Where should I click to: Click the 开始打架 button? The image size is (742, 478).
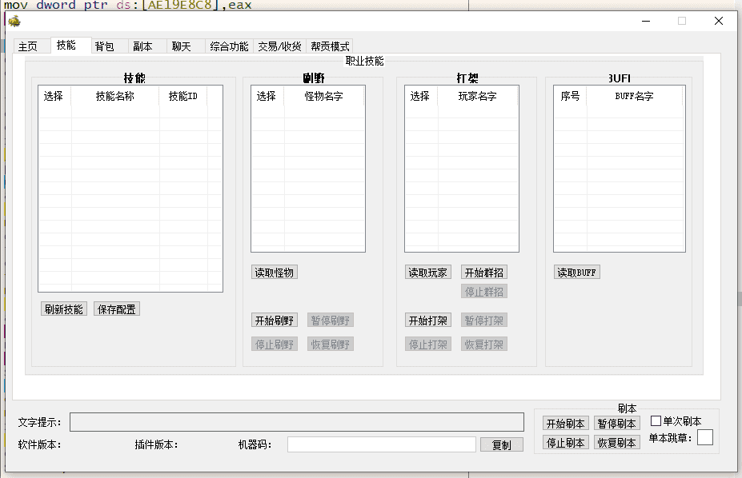(428, 321)
